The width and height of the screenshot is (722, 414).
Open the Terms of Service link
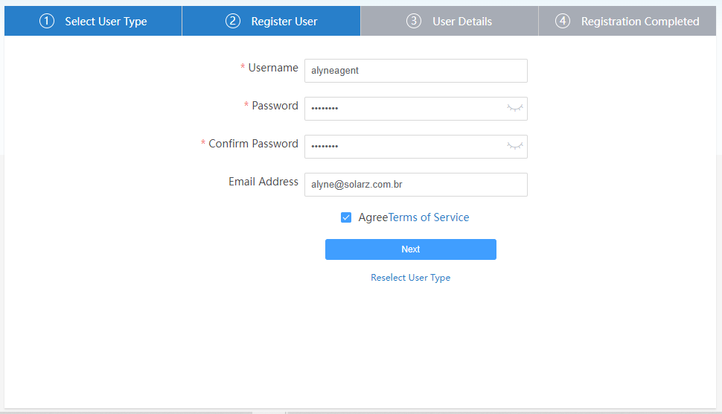pyautogui.click(x=429, y=217)
